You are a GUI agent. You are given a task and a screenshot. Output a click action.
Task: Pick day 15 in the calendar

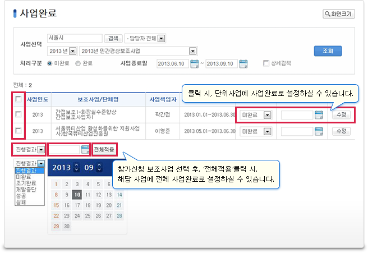(x=56, y=205)
